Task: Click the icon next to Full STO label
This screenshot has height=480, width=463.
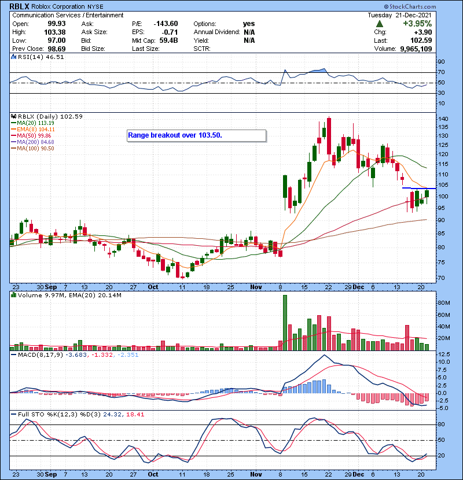Action: 13,413
